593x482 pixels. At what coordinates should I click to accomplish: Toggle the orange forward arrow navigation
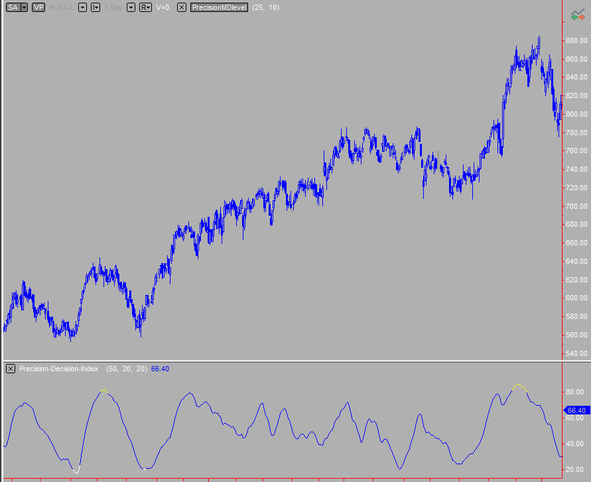[582, 17]
